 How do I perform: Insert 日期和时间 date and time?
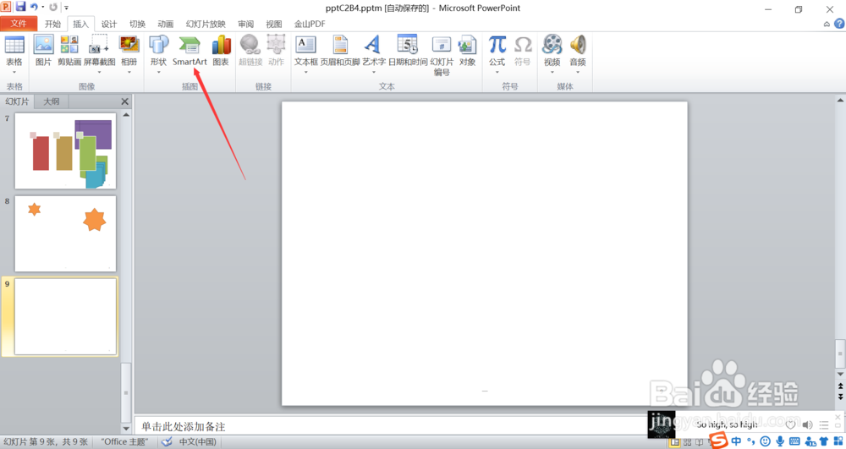(408, 51)
